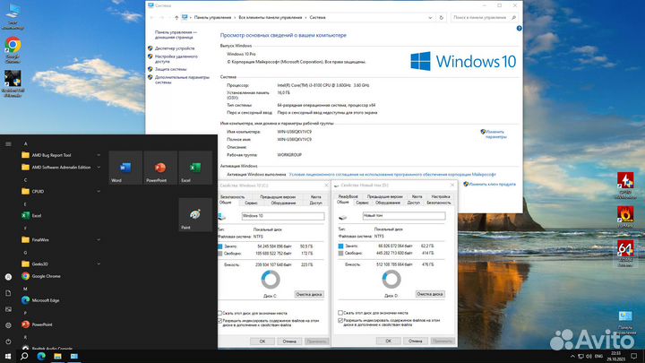
Task: Uncheck allow indexing in disk D properties
Action: pos(340,320)
